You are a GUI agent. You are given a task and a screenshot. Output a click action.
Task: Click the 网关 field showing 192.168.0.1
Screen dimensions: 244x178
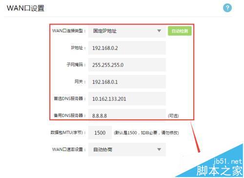pos(127,82)
